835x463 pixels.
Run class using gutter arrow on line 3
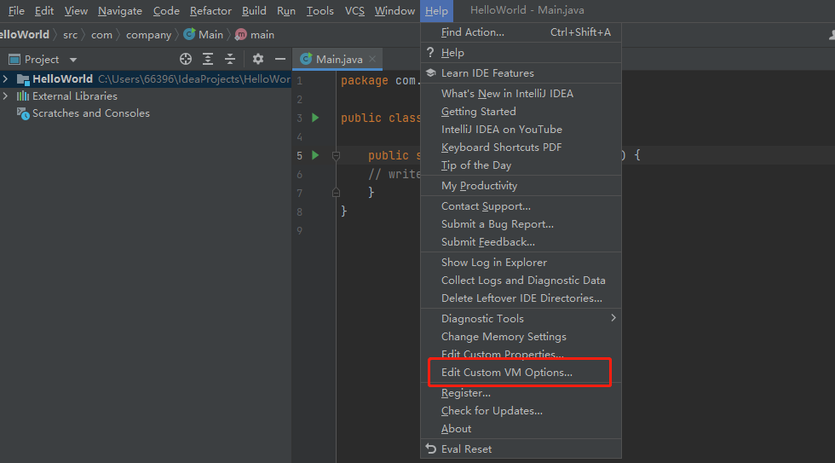(x=315, y=118)
